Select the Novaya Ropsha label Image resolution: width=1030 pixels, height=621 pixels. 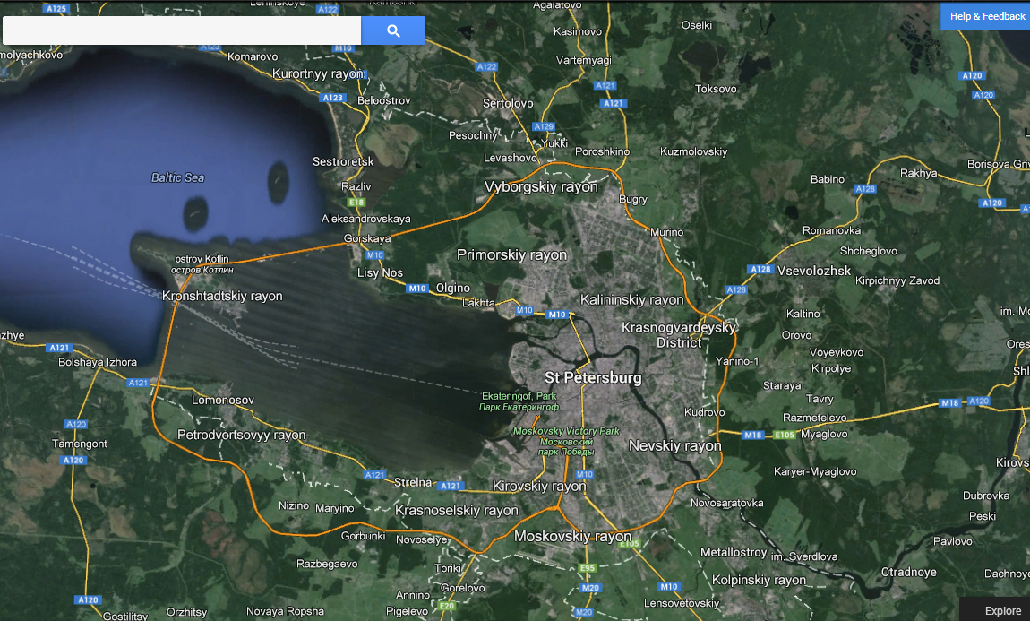(x=285, y=611)
